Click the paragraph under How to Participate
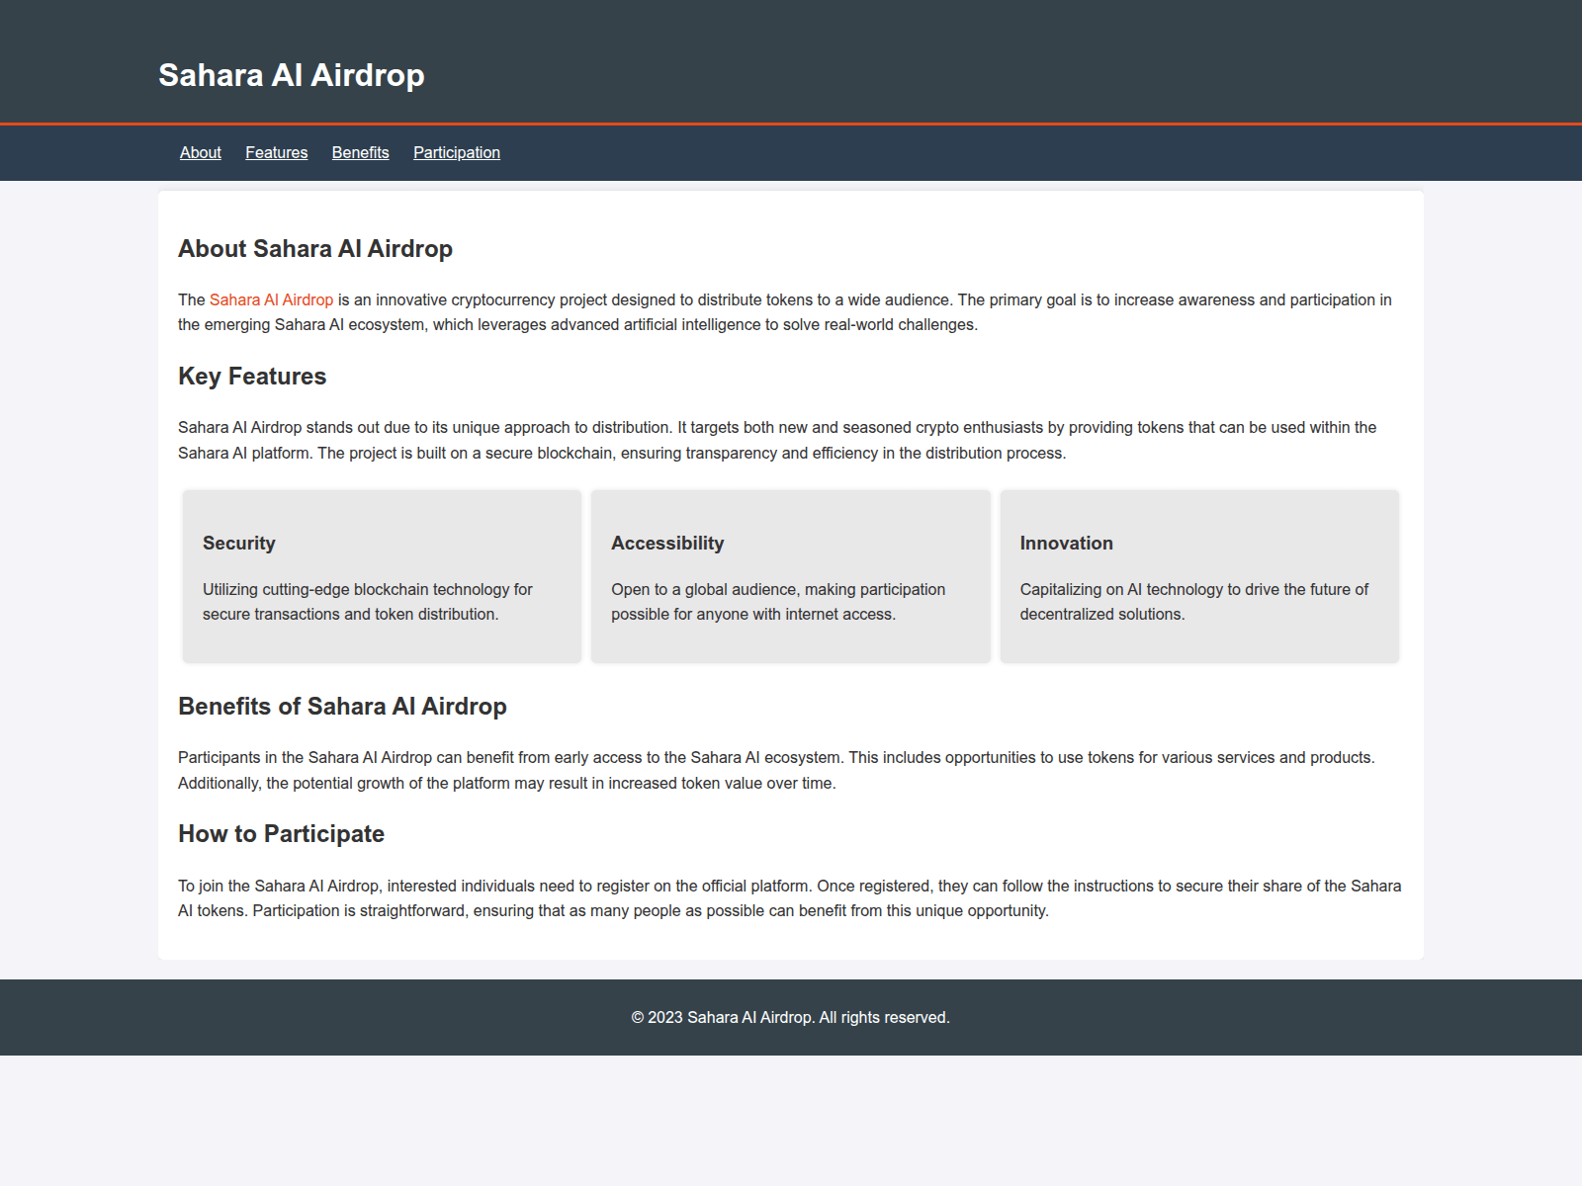 [789, 897]
